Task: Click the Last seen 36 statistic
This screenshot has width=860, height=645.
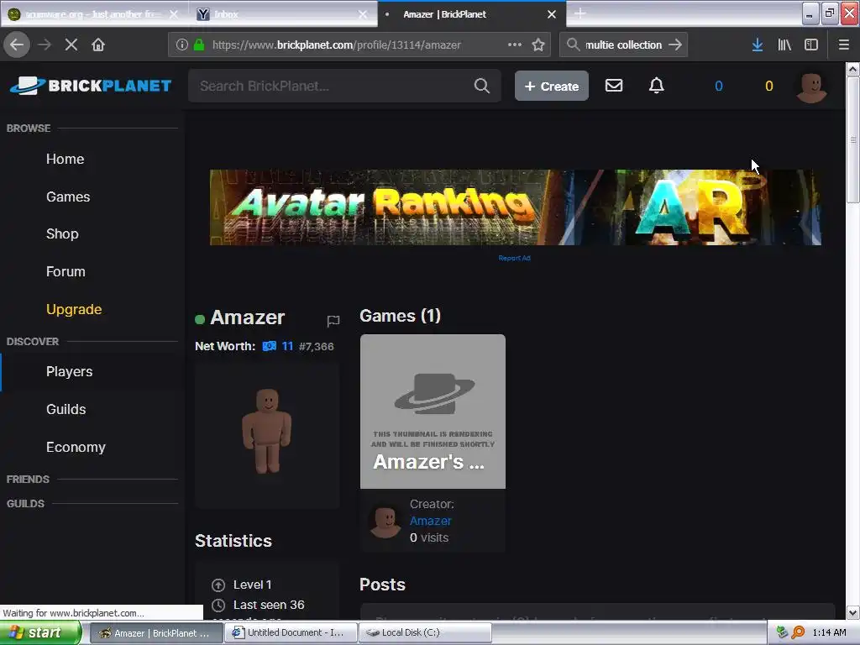Action: (268, 605)
